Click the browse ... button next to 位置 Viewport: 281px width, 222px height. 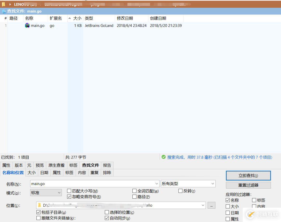pyautogui.click(x=212, y=205)
